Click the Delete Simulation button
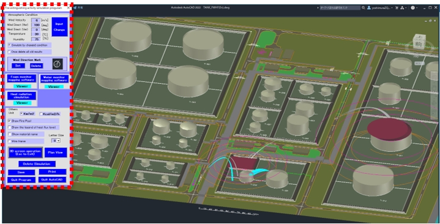Viewport: 440px width, 224px height. [x=37, y=163]
